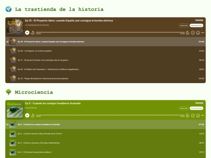The width and height of the screenshot is (211, 158).
Task: Click thumbnail of Ep 3 Ciencia, censura
Action: tap(13, 143)
